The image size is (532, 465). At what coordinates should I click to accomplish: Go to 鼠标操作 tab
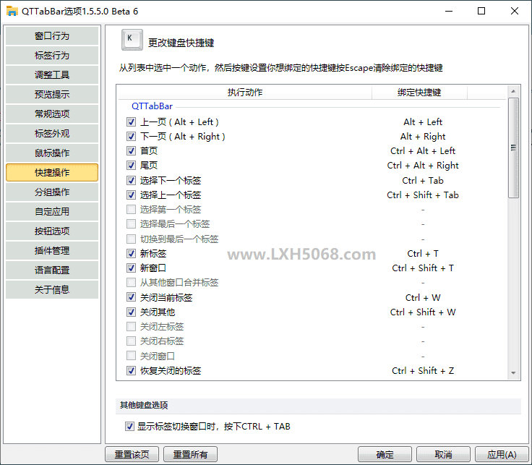[52, 153]
